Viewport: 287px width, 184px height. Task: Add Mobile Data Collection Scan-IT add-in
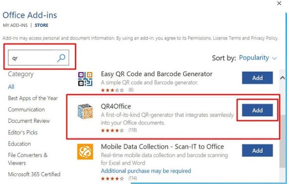tap(257, 151)
